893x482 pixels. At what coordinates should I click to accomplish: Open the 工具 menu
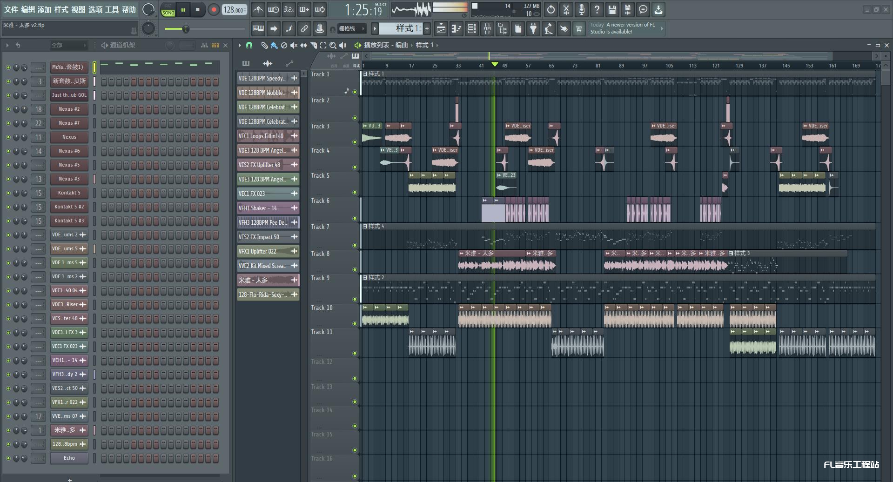click(112, 9)
